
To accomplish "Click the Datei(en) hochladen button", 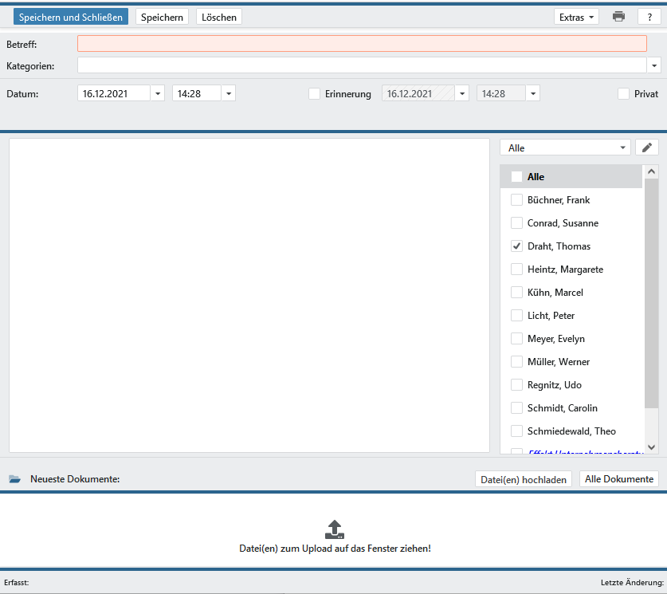I will 523,479.
